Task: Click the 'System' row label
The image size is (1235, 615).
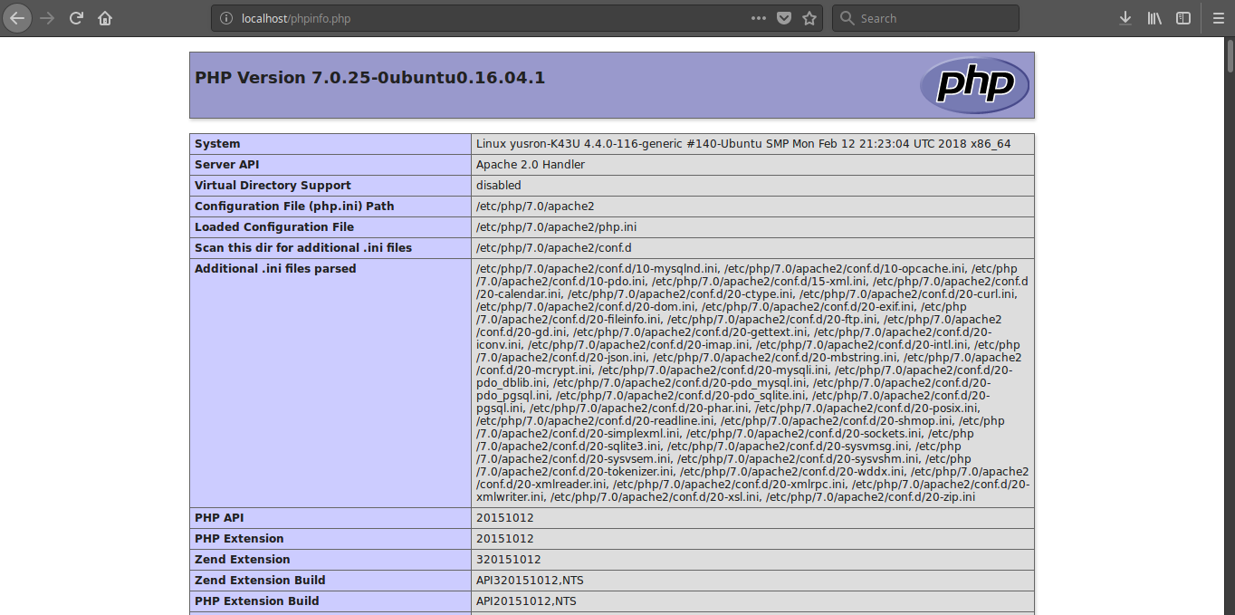Action: [x=217, y=144]
